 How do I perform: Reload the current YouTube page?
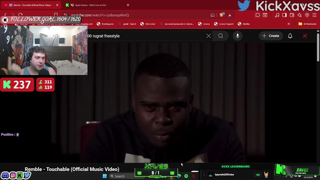[20, 15]
